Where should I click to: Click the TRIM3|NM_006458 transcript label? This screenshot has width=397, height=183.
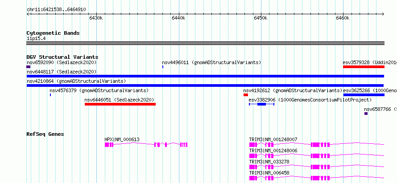[269, 173]
